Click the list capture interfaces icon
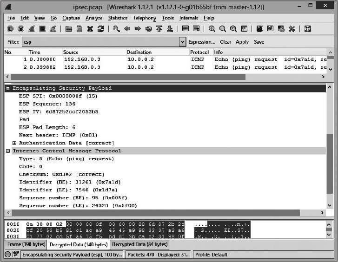338x262 pixels. click(10, 29)
